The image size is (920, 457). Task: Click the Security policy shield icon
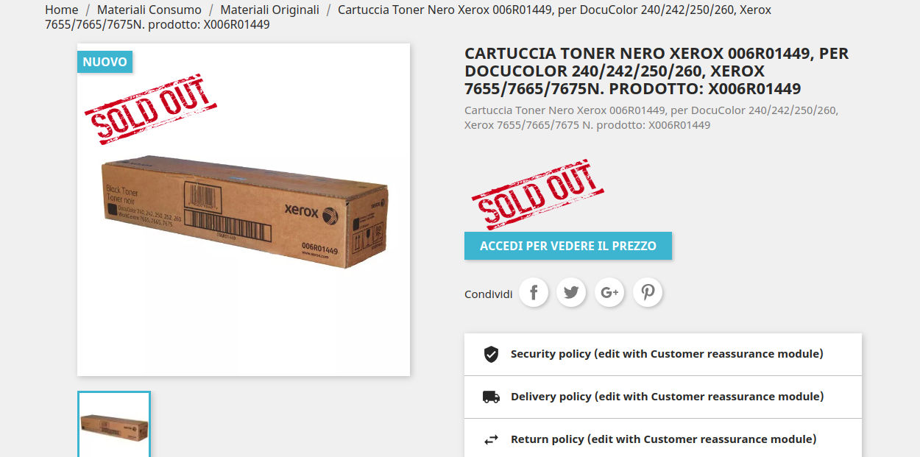pos(491,354)
